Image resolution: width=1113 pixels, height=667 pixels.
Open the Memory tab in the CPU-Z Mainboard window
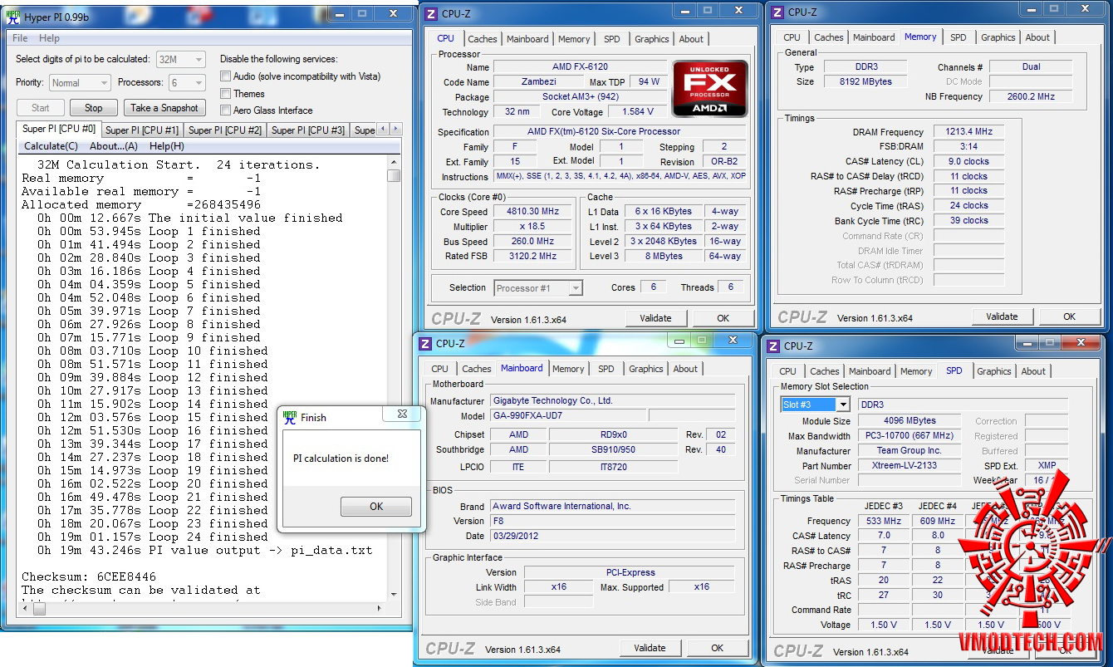568,369
